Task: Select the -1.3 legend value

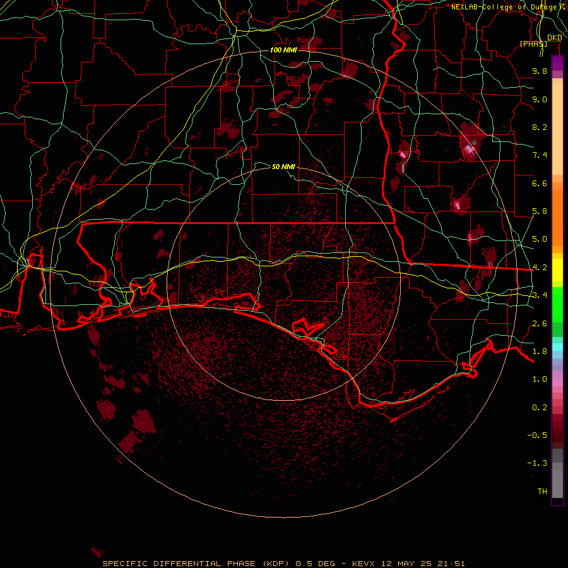Action: pos(537,463)
